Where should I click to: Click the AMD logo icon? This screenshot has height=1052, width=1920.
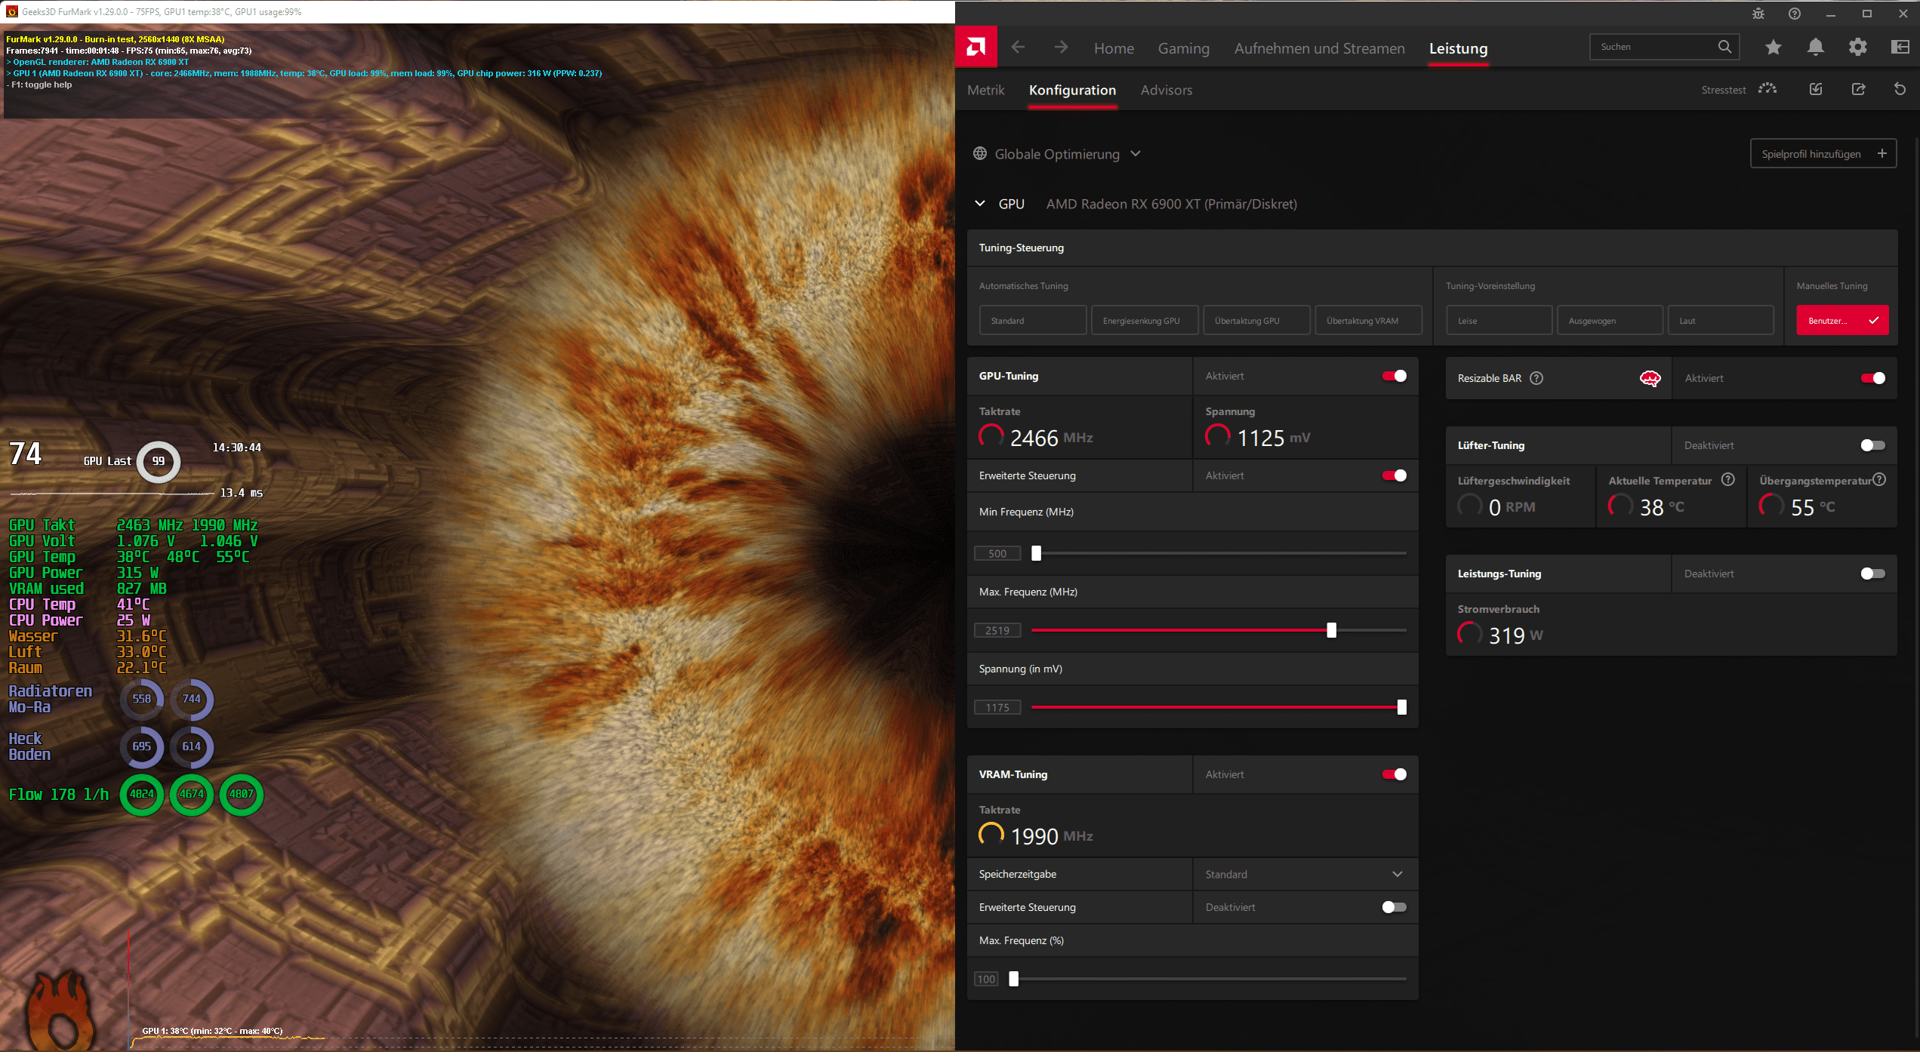pyautogui.click(x=975, y=48)
